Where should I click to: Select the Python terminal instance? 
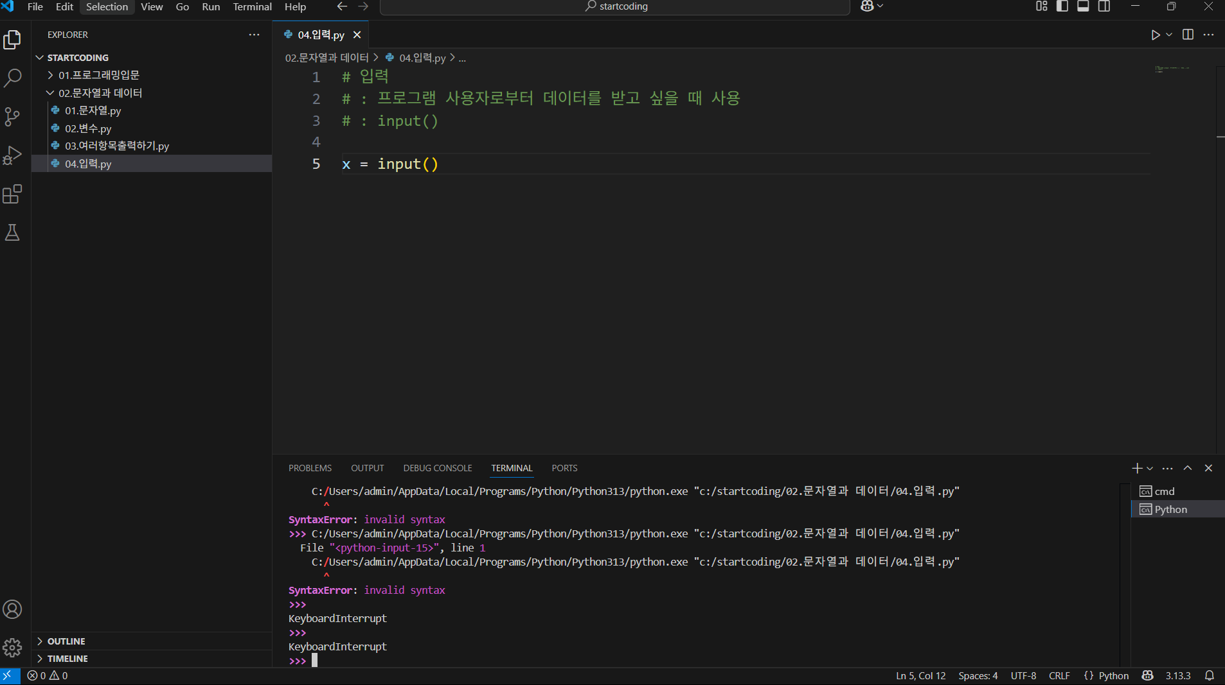point(1177,509)
